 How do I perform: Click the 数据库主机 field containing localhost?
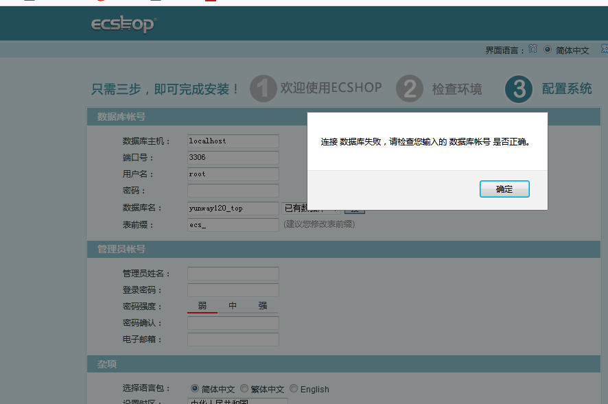(233, 141)
